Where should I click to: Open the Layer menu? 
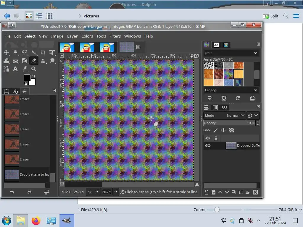(x=72, y=36)
